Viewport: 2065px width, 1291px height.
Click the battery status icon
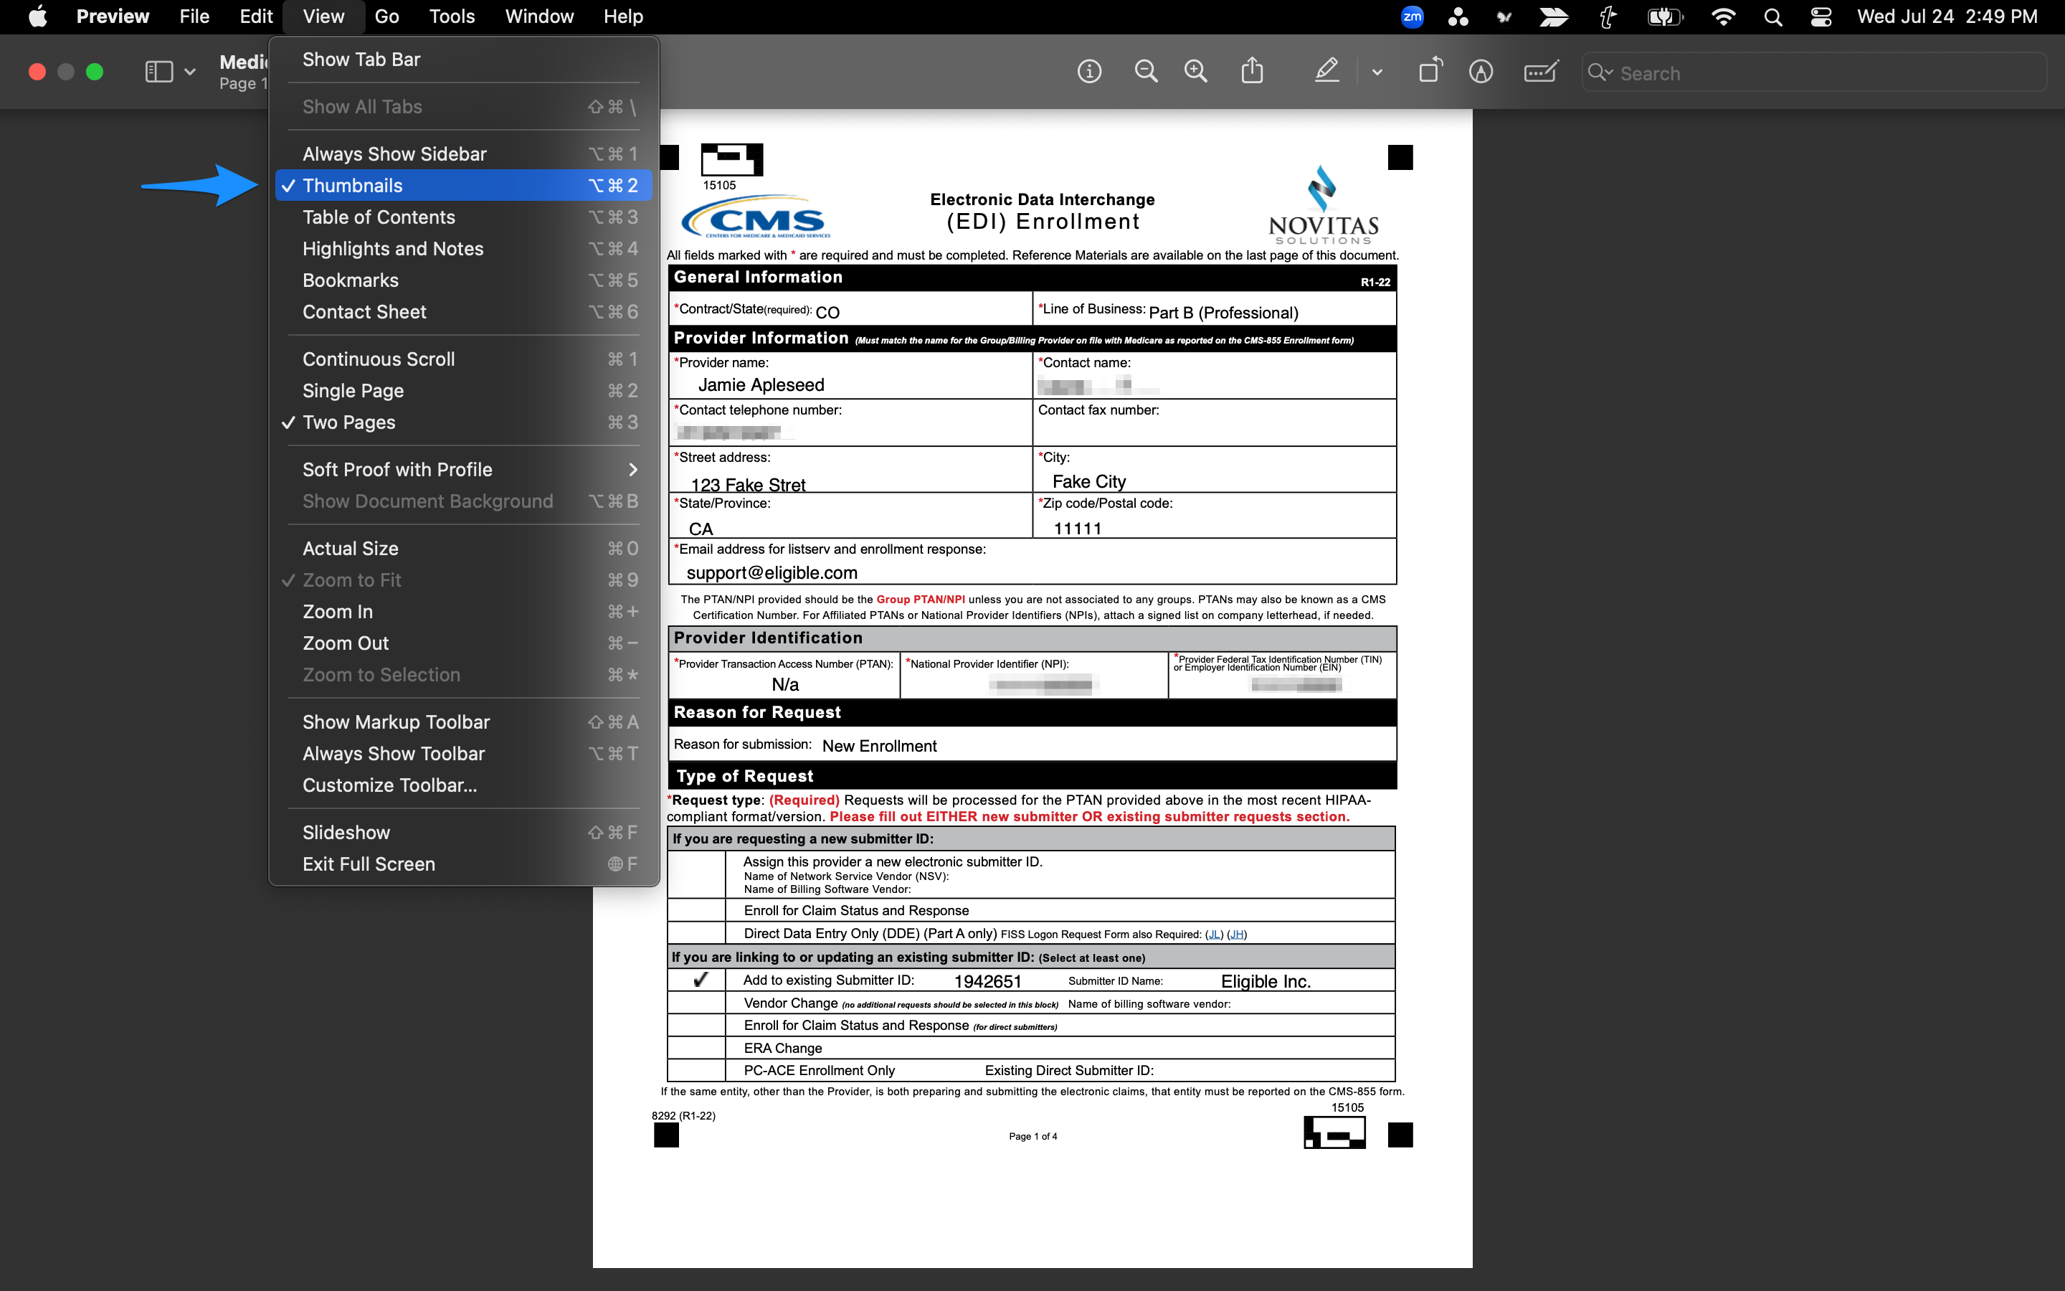1664,16
